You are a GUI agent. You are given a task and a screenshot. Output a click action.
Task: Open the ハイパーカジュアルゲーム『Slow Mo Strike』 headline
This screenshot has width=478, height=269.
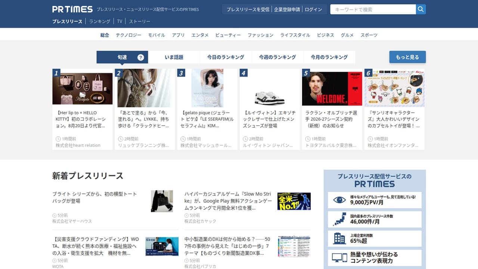(228, 201)
